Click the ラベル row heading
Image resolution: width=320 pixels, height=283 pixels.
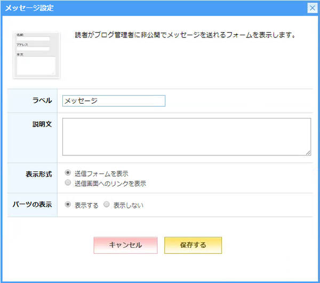[42, 100]
